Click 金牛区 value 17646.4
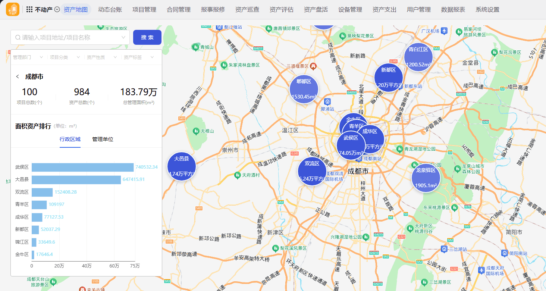The height and width of the screenshot is (291, 546). pyautogui.click(x=44, y=254)
